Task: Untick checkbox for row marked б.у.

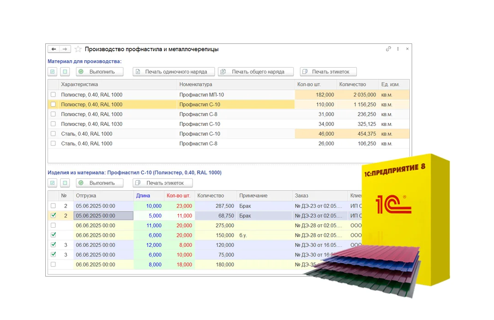Action: (x=53, y=235)
